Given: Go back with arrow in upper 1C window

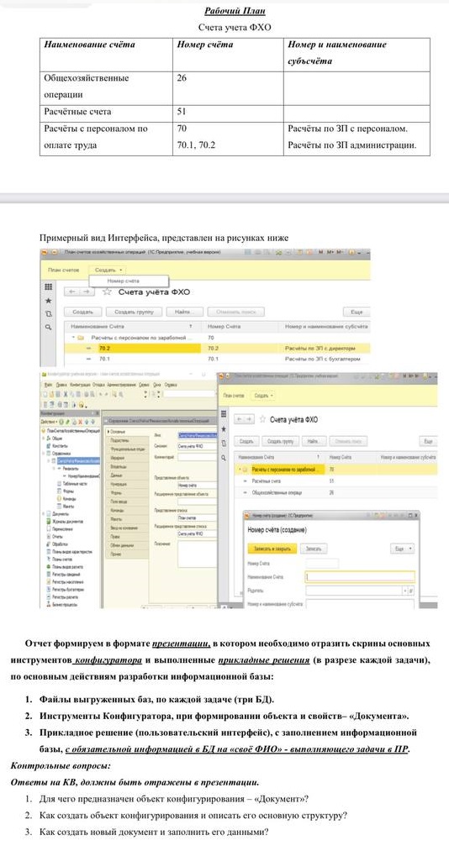Looking at the screenshot, I should click(x=71, y=292).
